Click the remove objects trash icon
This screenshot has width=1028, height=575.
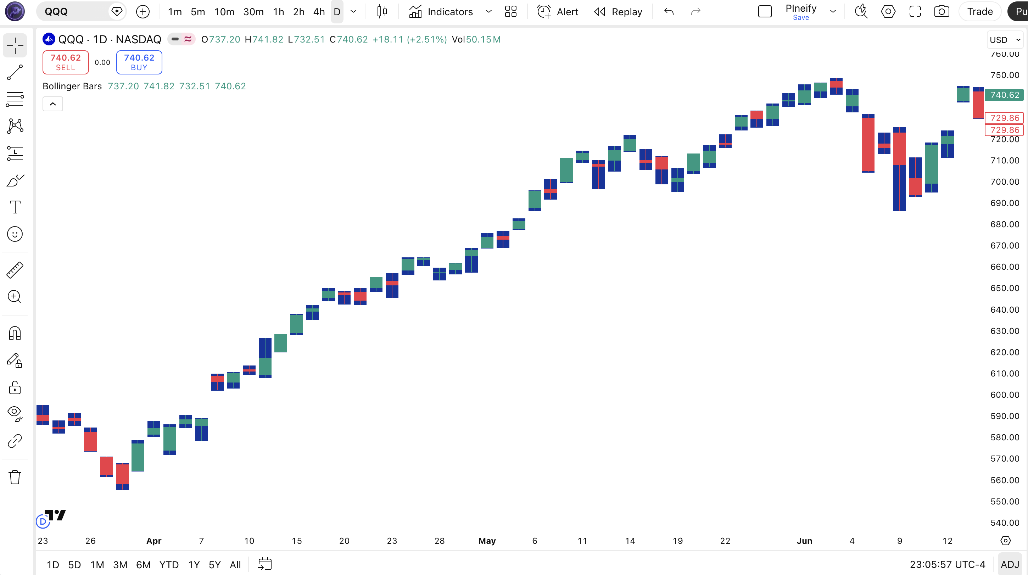tap(15, 477)
